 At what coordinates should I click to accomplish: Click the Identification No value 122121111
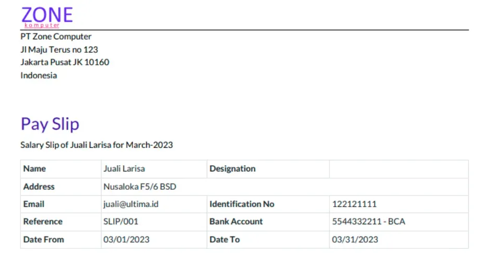[354, 204]
